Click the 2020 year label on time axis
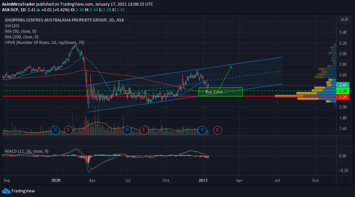This screenshot has width=355, height=197. 56,180
